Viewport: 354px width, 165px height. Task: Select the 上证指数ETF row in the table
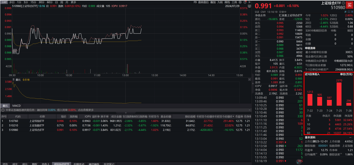35,125
